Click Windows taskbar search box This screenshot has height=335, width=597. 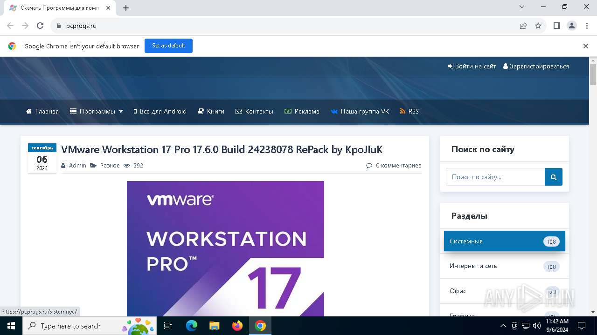[90, 326]
